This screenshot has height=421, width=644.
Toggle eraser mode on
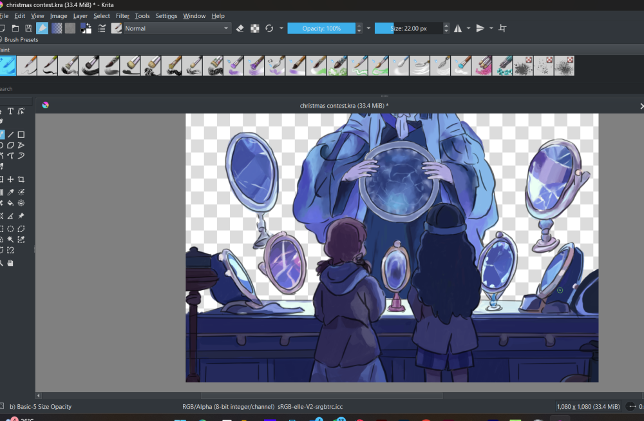click(240, 28)
